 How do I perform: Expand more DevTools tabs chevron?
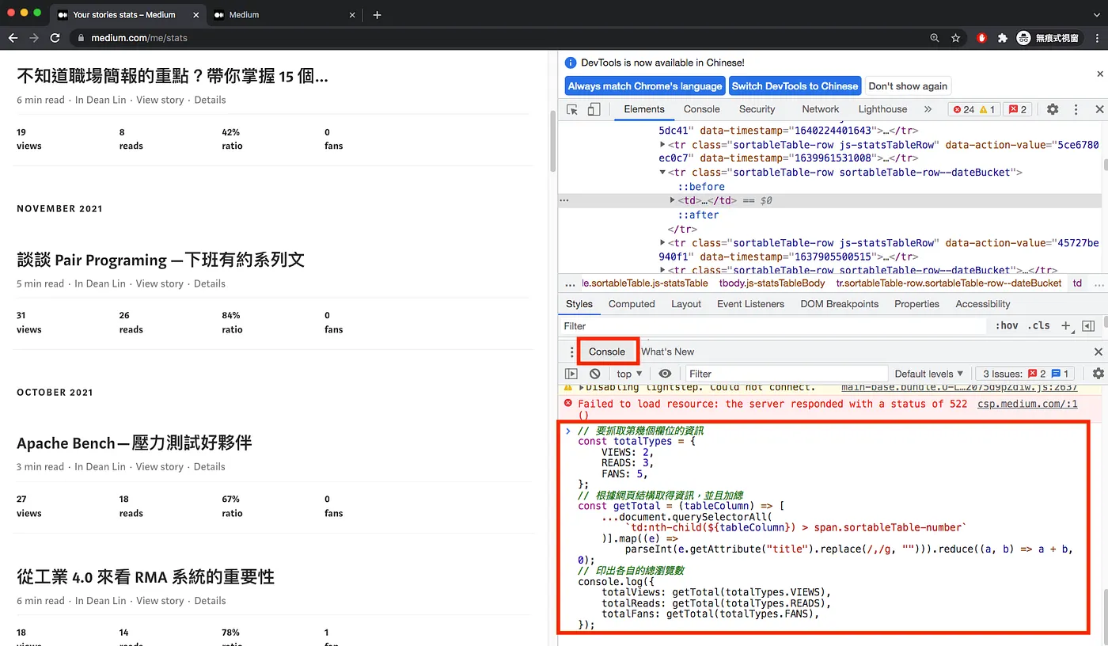[x=928, y=109]
